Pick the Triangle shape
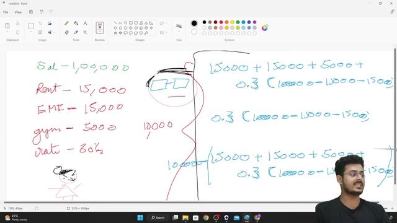Image resolution: width=397 pixels, height=223 pixels. 146,23
